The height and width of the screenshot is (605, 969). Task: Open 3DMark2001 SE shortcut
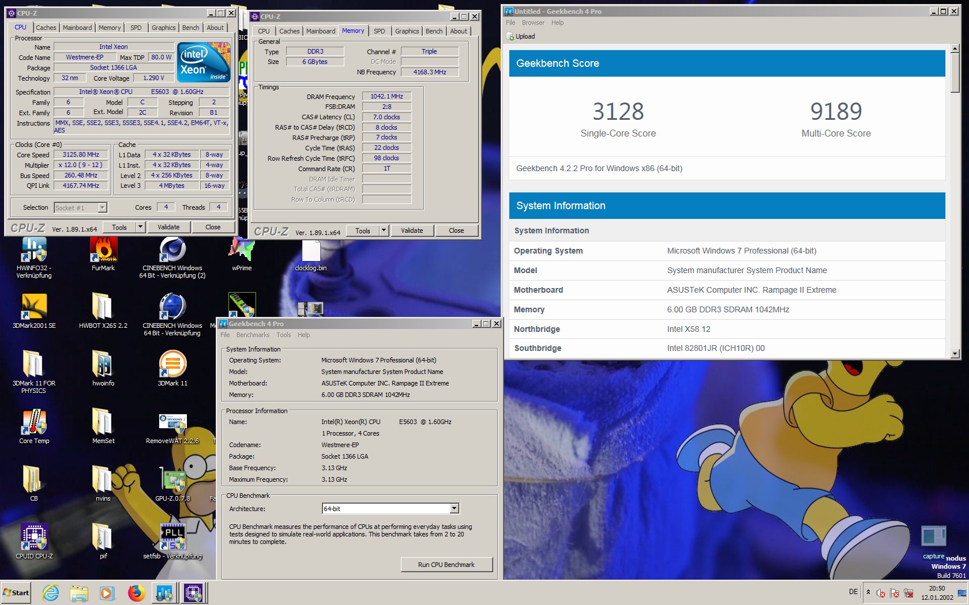tap(34, 312)
